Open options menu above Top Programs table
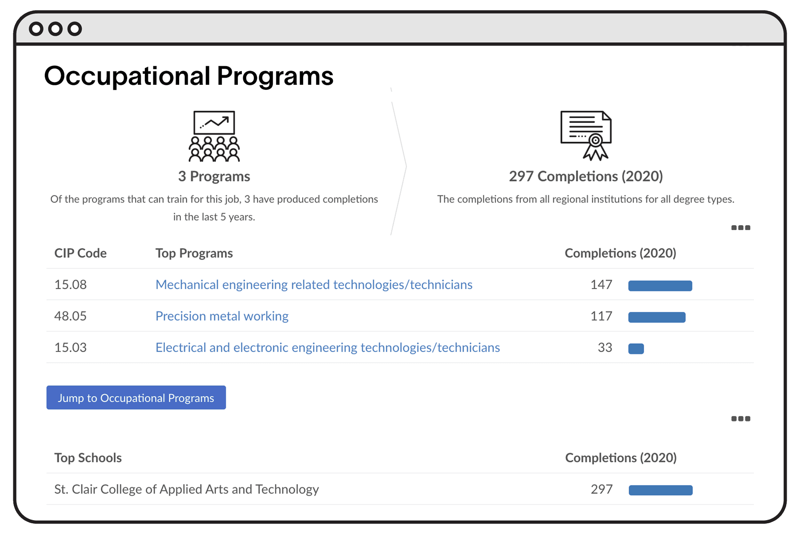Screen dimensions: 800x533 point(740,228)
